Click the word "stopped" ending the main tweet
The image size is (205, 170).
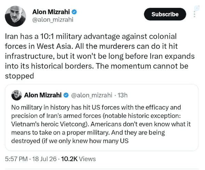[19, 76]
